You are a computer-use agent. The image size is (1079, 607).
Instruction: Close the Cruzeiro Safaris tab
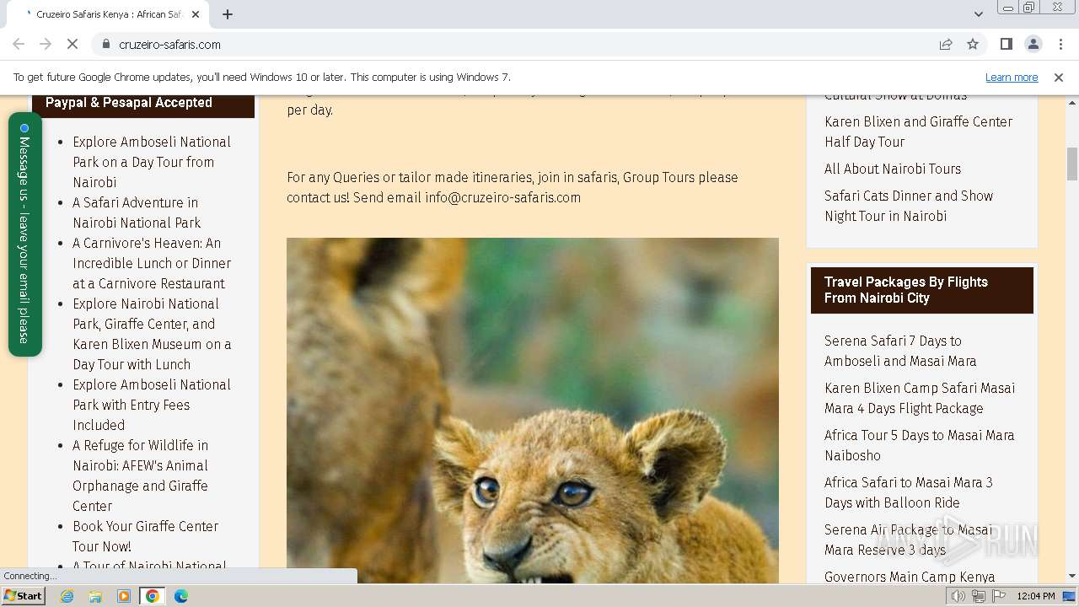click(196, 14)
